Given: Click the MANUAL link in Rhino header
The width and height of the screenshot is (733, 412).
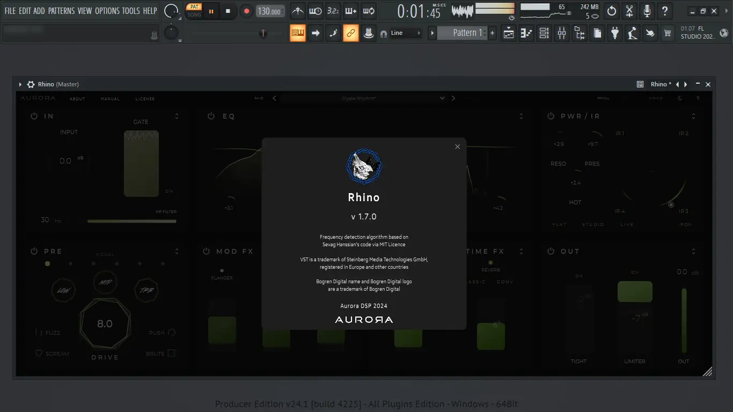Looking at the screenshot, I should 110,99.
